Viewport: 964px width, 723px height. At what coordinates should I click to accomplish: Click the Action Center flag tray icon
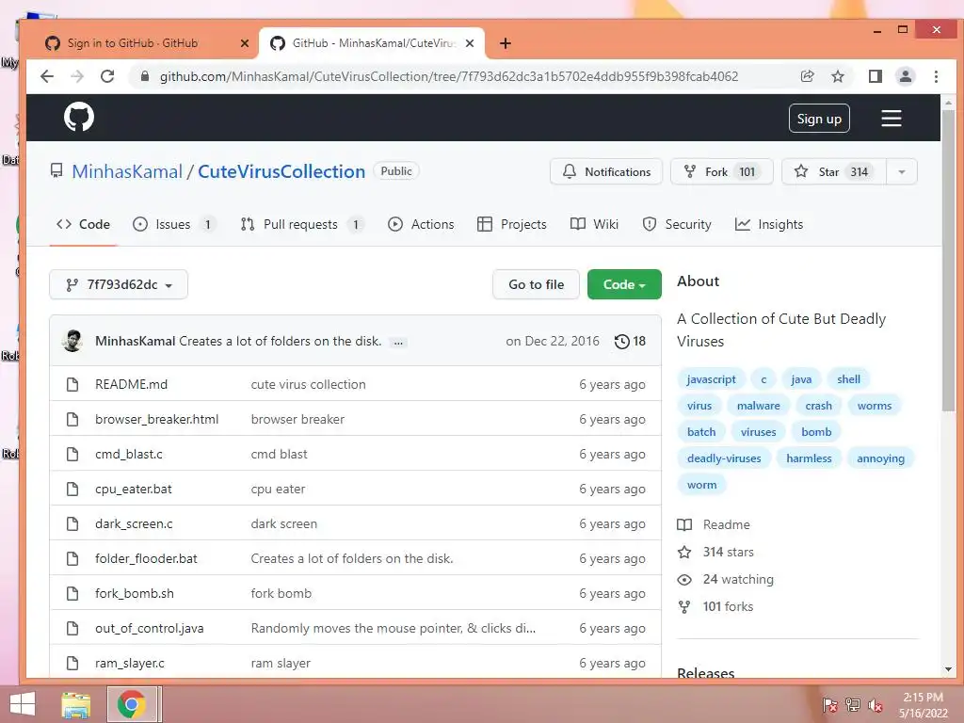click(x=829, y=705)
